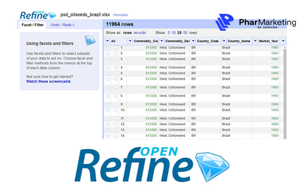300x187 pixels.
Task: Show data as records
Action: click(x=139, y=33)
